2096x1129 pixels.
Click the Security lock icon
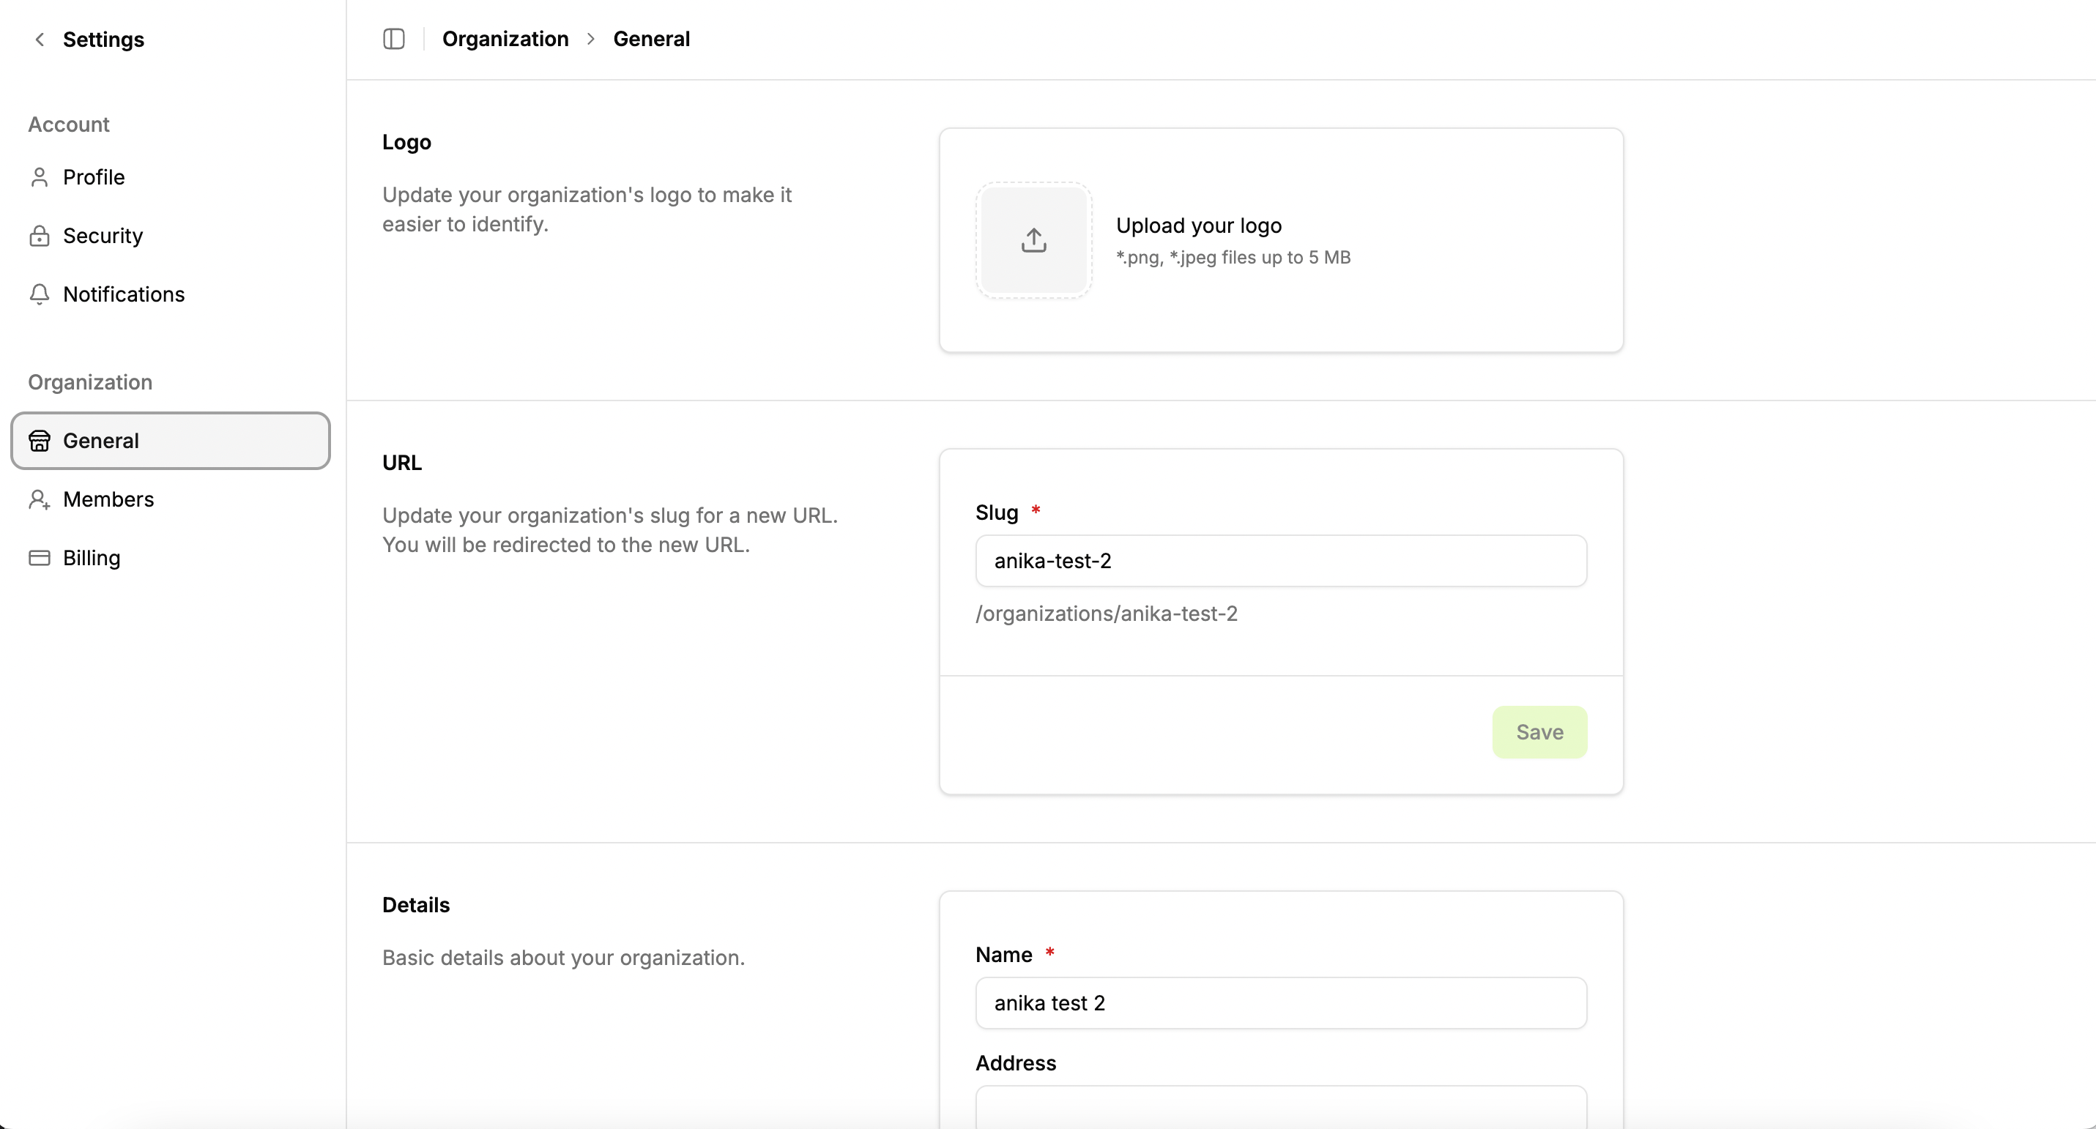(39, 236)
